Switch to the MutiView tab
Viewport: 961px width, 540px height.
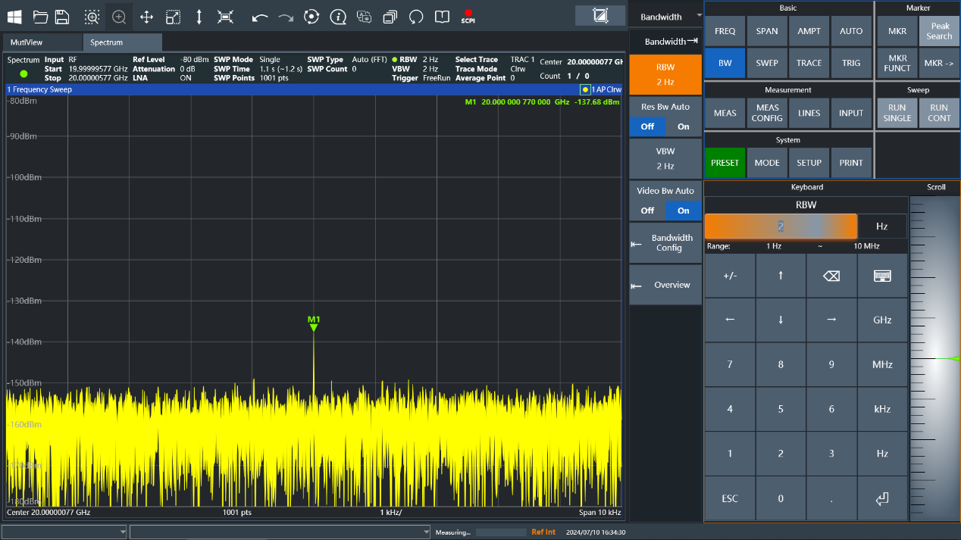tap(42, 42)
